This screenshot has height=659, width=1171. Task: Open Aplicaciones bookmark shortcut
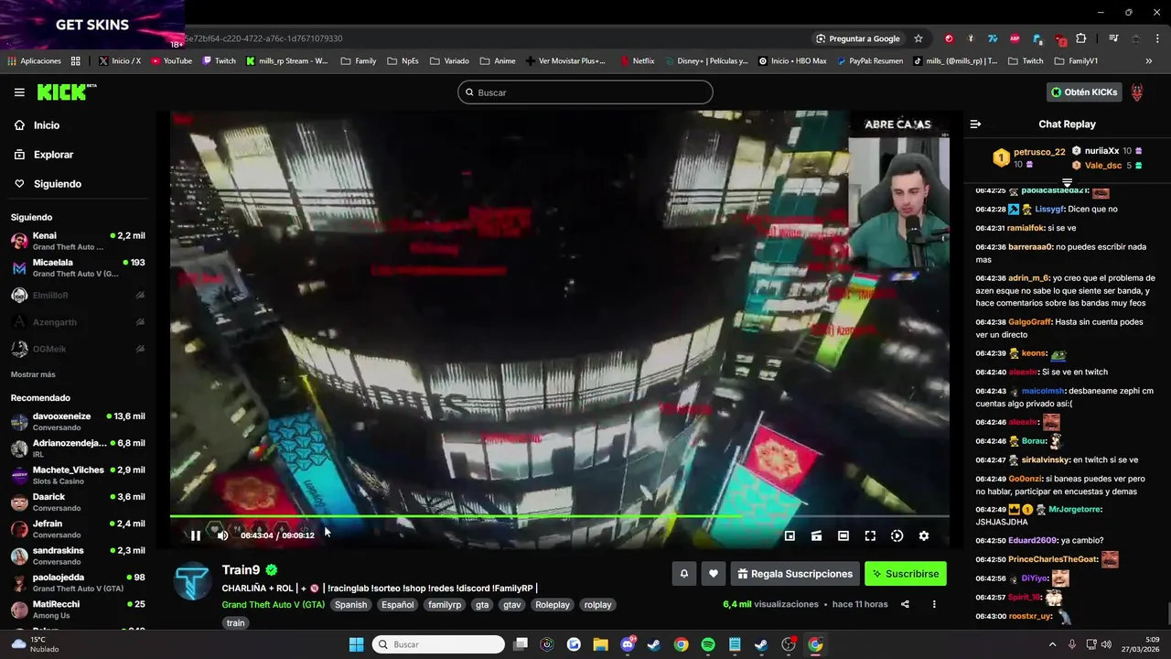coord(34,61)
